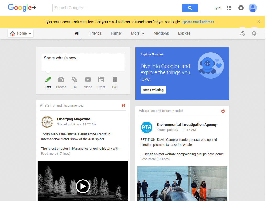Click the Update email address link
The height and width of the screenshot is (201, 268).
point(198,22)
